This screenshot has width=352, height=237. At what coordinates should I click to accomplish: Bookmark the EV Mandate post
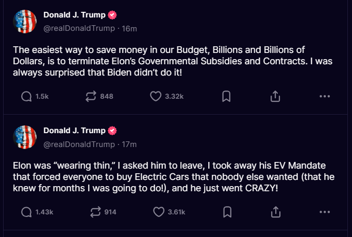(x=227, y=212)
